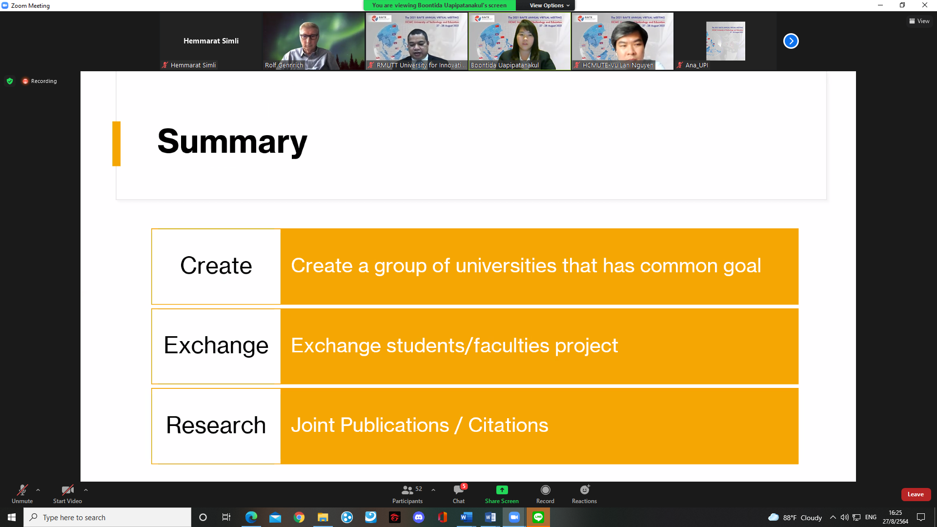
Task: Open the Reactions menu
Action: tap(584, 494)
